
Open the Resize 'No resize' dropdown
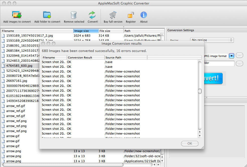(x=212, y=40)
